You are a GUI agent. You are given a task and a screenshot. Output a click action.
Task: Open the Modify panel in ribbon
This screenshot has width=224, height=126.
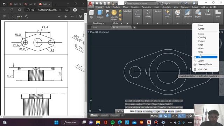148,14
